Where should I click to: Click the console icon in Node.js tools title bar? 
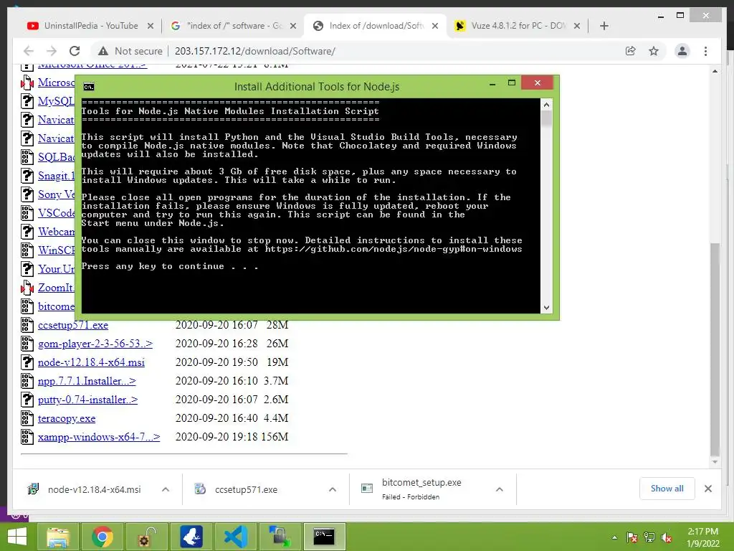point(88,87)
